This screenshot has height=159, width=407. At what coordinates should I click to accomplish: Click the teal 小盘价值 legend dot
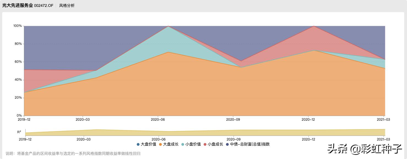coord(183,144)
